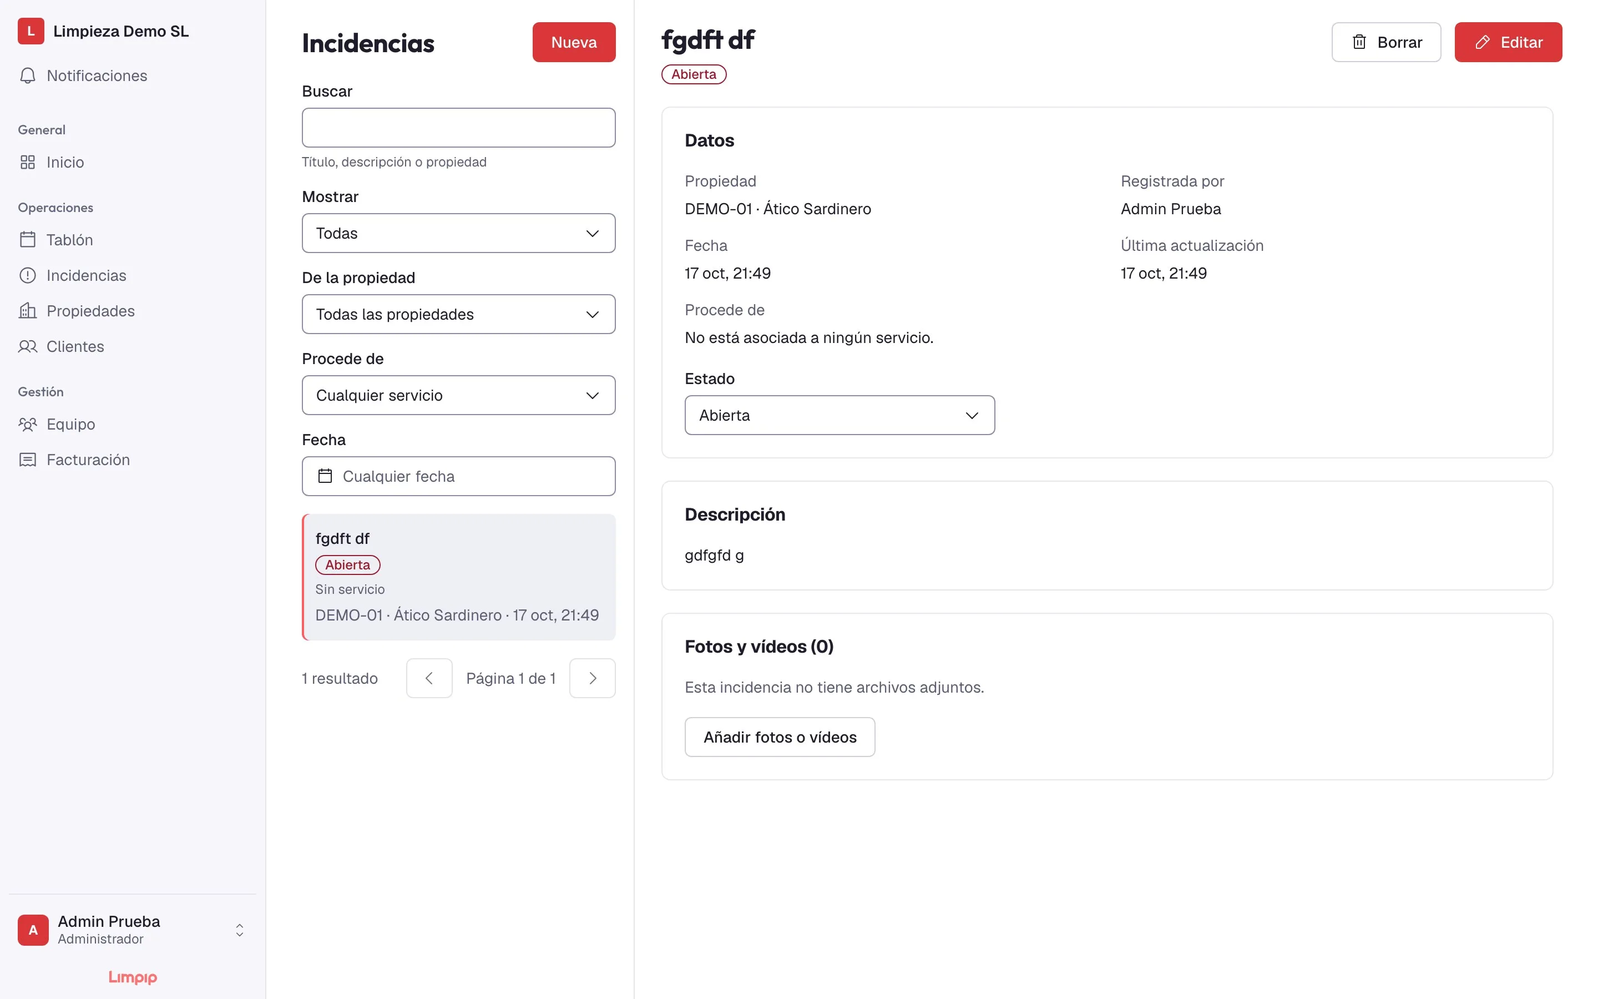Open the De la propiedad dropdown
1598x999 pixels.
tap(458, 314)
